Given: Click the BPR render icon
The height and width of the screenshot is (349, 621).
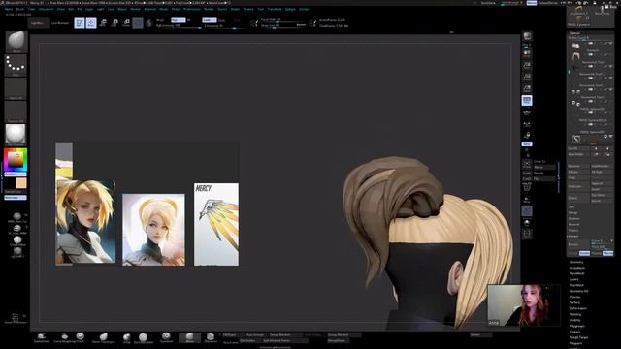Looking at the screenshot, I should [x=527, y=37].
